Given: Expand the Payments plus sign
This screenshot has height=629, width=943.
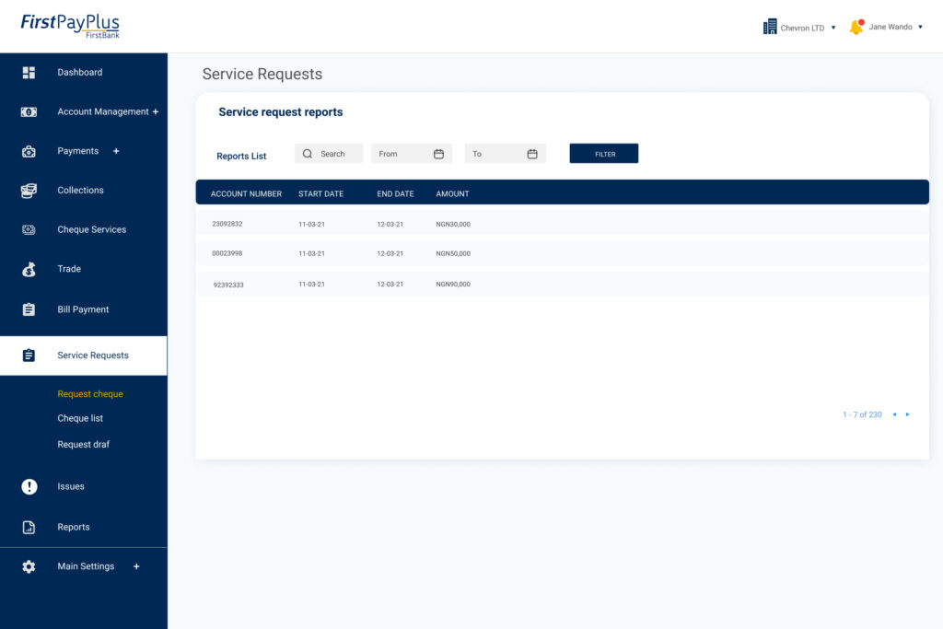Looking at the screenshot, I should [116, 151].
